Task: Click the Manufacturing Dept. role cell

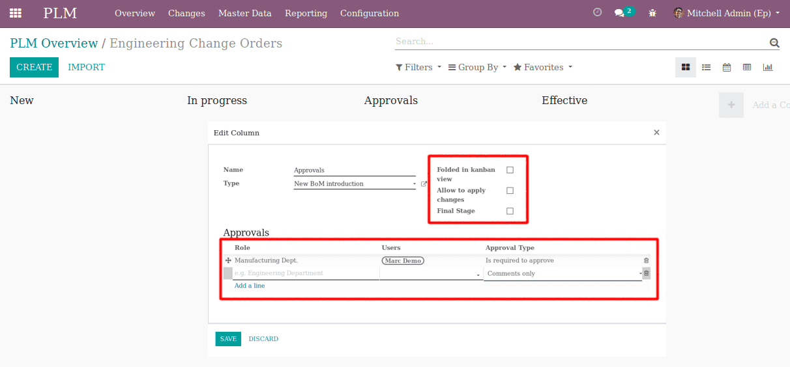Action: tap(266, 260)
